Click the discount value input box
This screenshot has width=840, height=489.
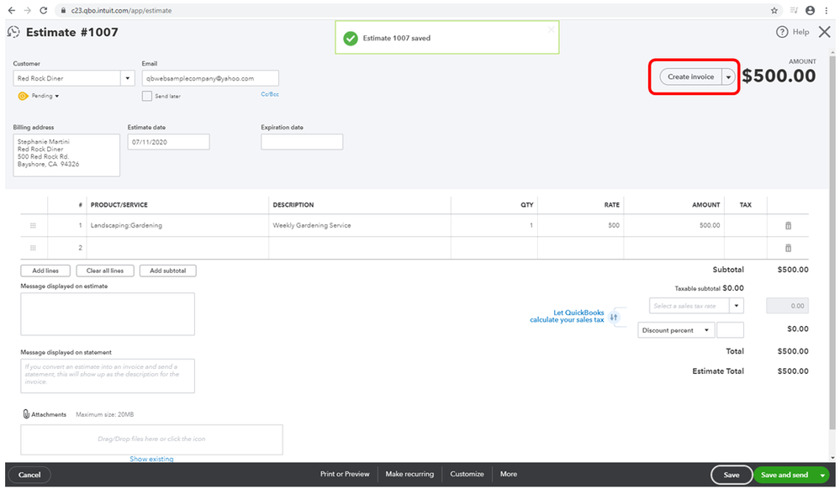click(730, 330)
